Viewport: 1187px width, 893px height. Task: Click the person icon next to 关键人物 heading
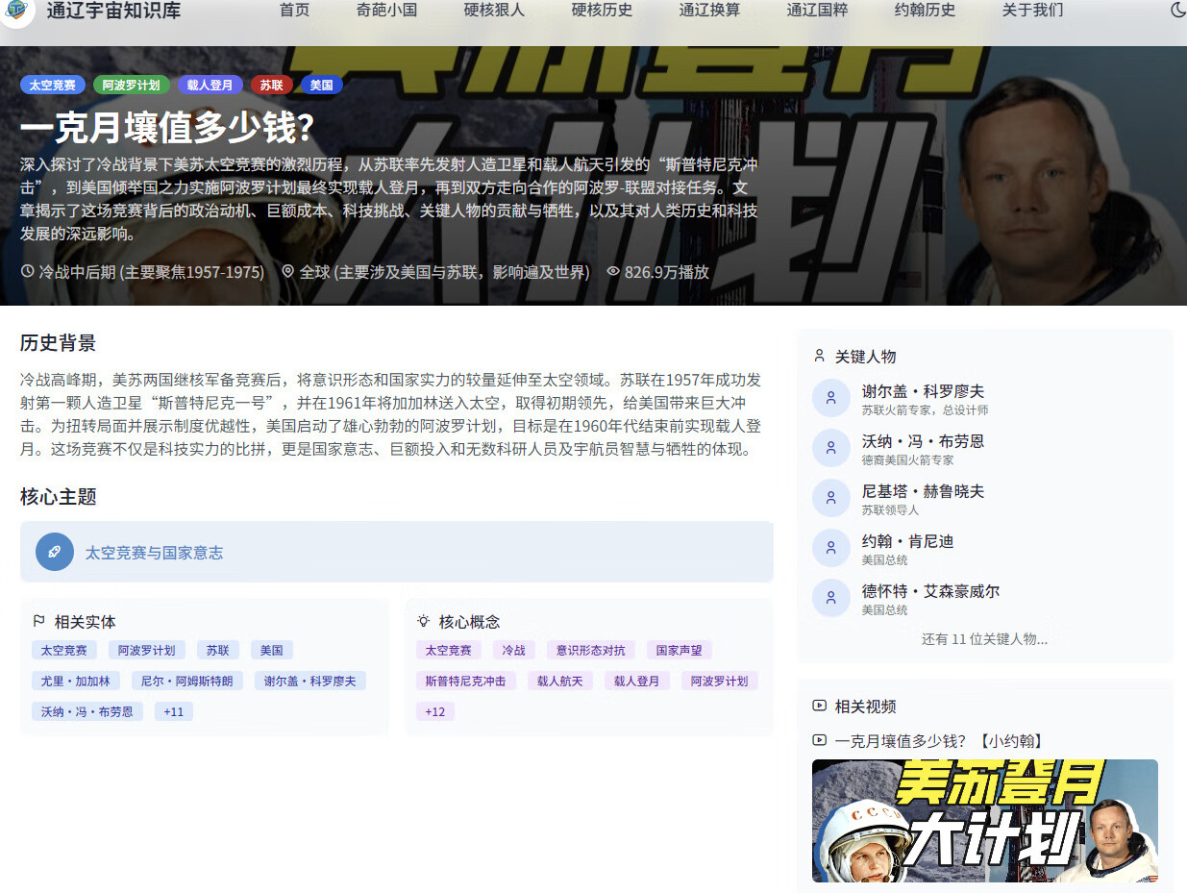pos(820,356)
